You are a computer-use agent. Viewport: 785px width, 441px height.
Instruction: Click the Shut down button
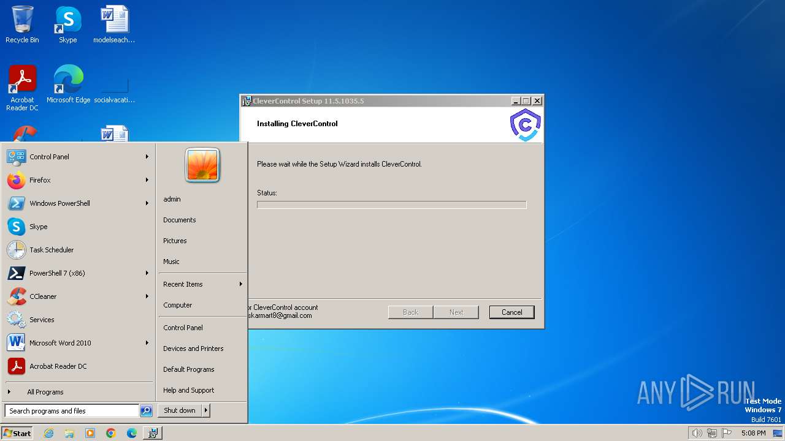click(x=180, y=410)
